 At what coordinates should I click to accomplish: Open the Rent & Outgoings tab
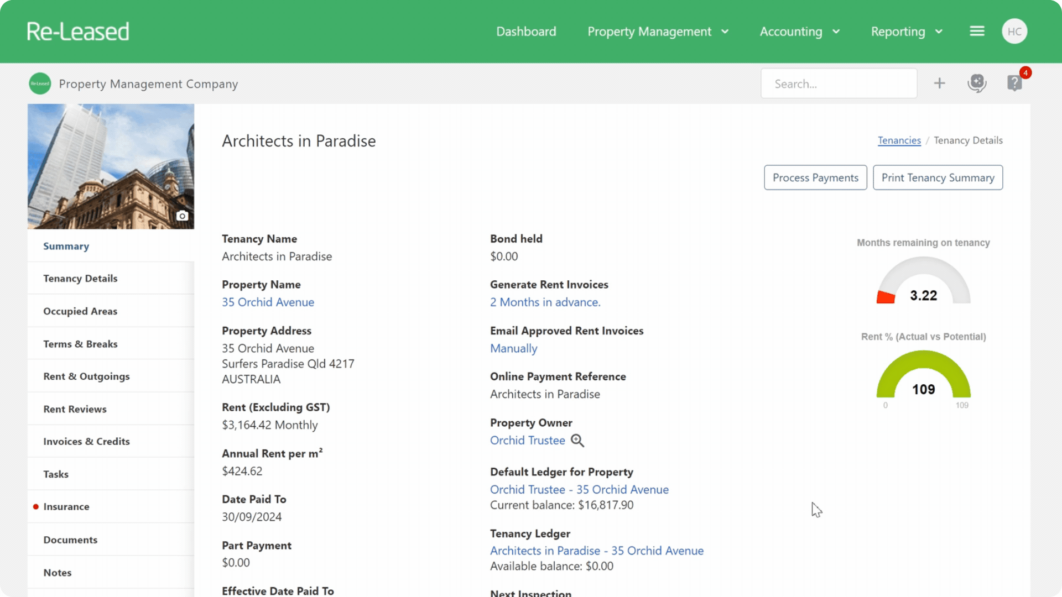click(111, 376)
